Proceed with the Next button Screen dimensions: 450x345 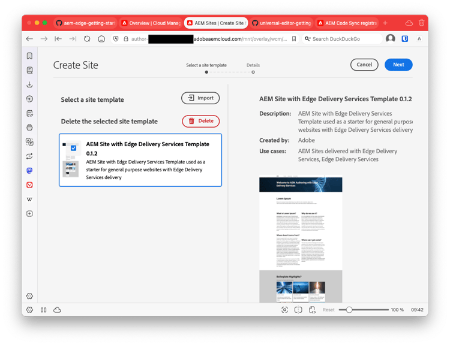(x=398, y=65)
